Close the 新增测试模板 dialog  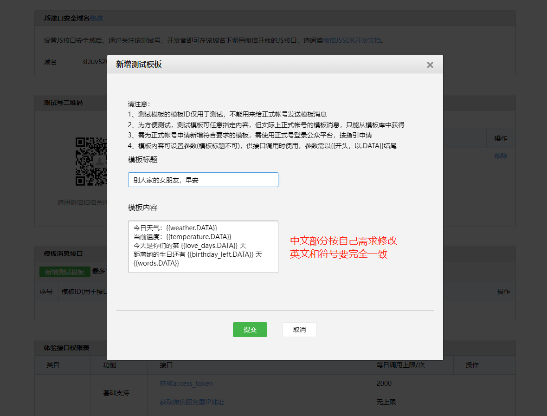pos(430,65)
